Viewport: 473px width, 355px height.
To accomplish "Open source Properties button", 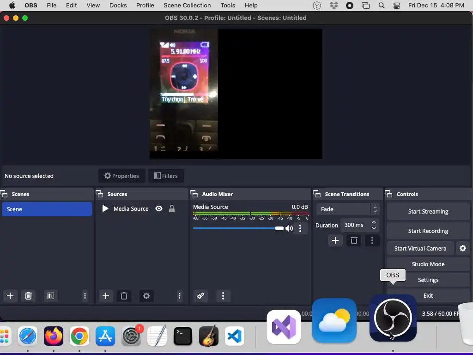I will (x=121, y=176).
